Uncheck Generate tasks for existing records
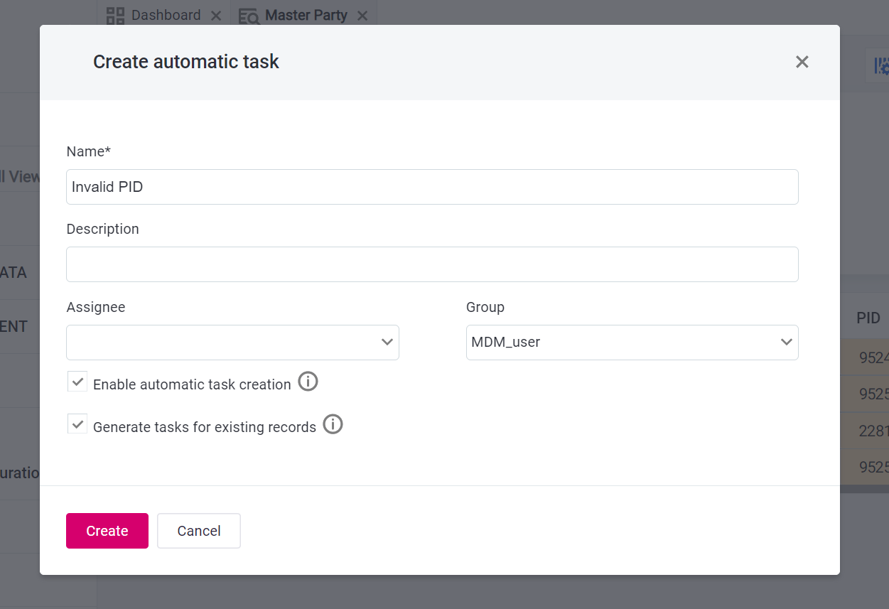The image size is (889, 609). [x=77, y=424]
